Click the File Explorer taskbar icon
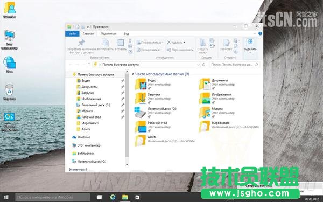 [x=125, y=197]
